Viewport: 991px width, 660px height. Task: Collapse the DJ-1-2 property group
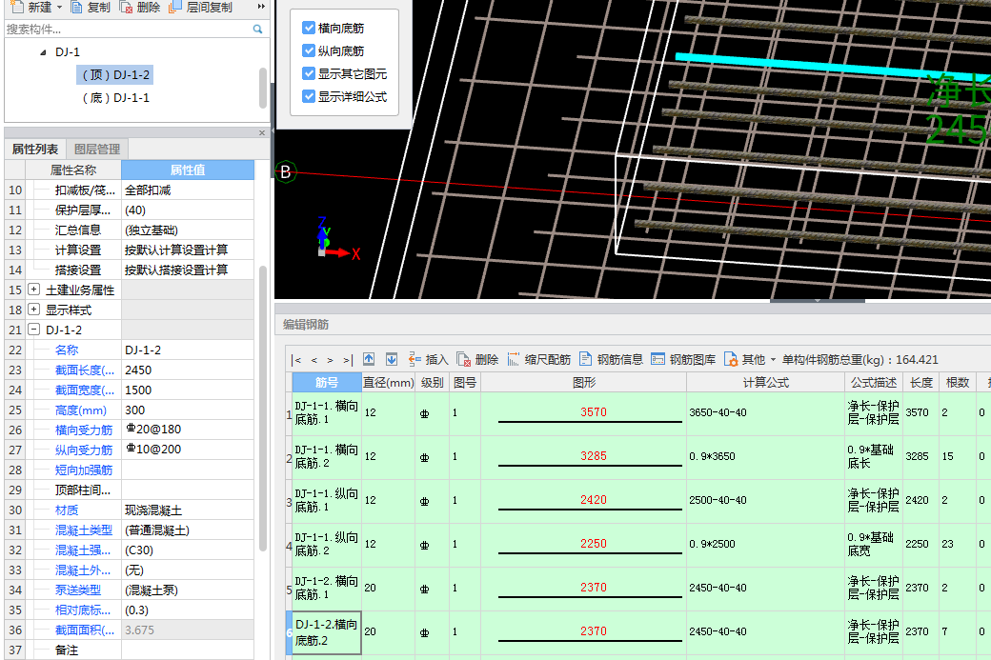34,330
